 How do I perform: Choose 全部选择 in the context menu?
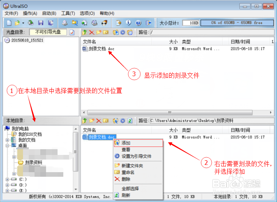point(138,189)
